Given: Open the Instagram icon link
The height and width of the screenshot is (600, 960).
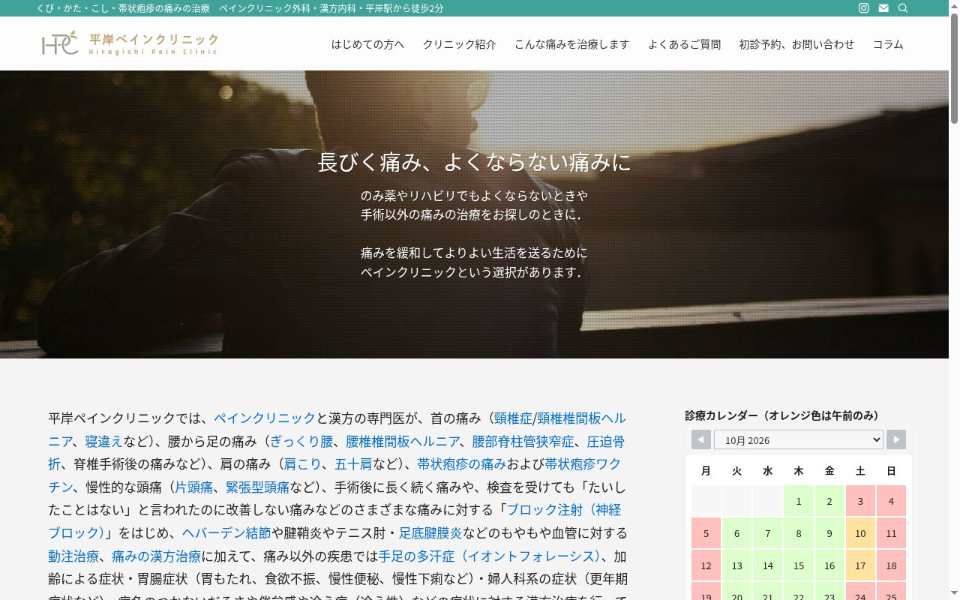Looking at the screenshot, I should (864, 8).
